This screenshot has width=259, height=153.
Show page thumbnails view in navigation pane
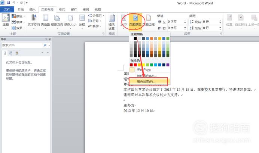[11, 53]
